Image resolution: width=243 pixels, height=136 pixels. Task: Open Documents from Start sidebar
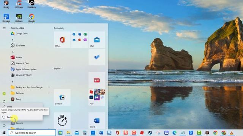coord(4,102)
